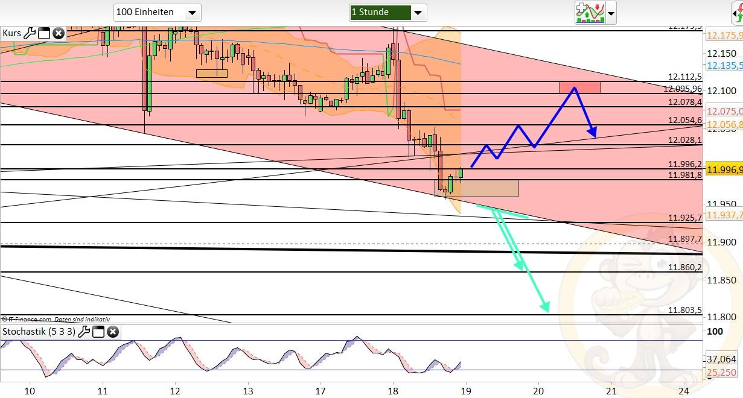Select the highlighted 11.996,9 price label

coord(723,169)
